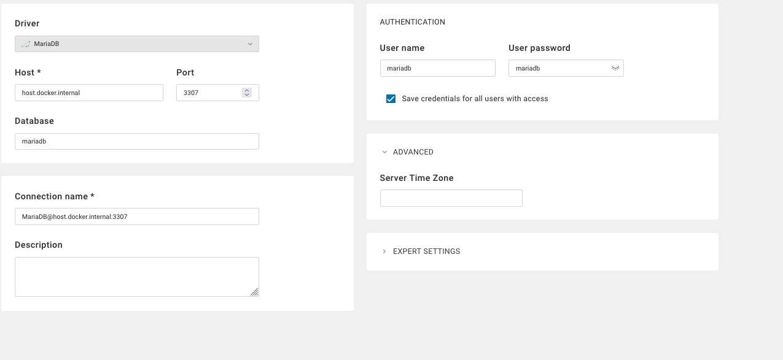
Task: Open the Driver selector via its chevron
Action: coord(249,44)
